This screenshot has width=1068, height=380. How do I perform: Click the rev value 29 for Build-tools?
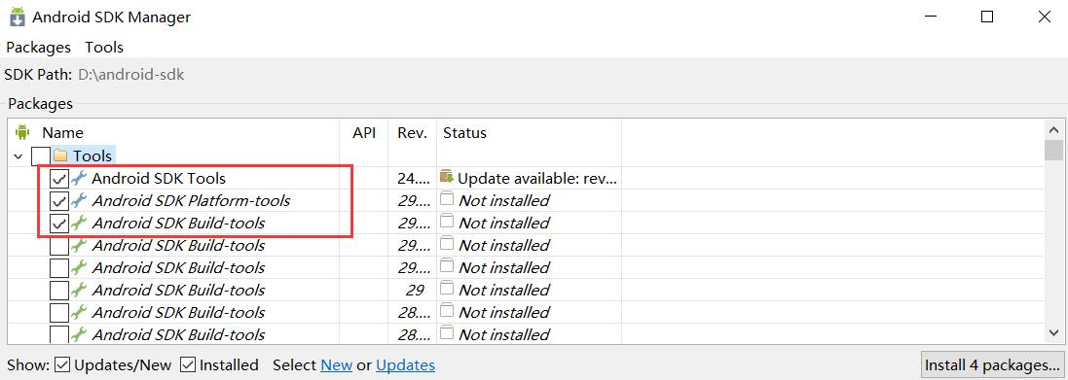coord(415,291)
